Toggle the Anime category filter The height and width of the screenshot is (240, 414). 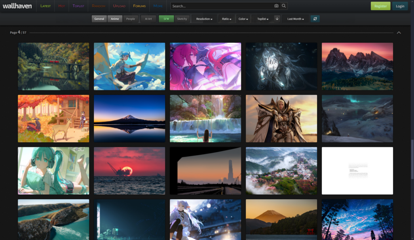(115, 19)
